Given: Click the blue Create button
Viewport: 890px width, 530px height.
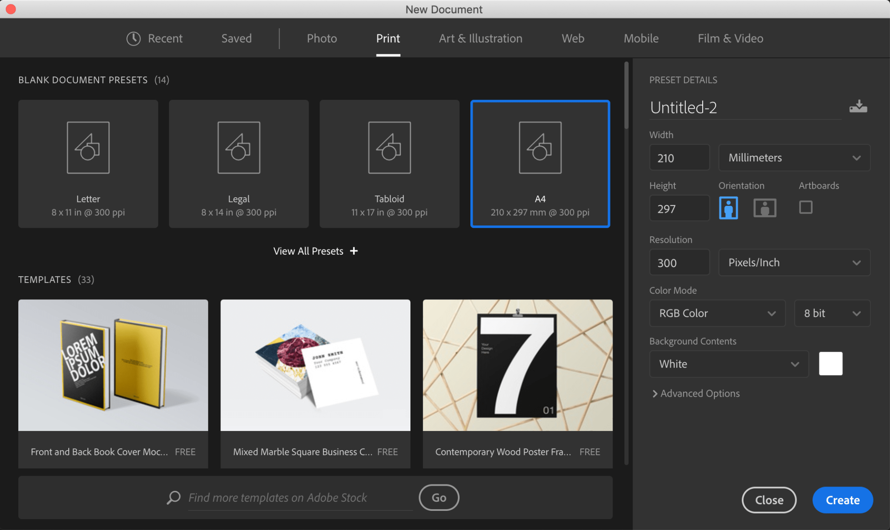Looking at the screenshot, I should point(842,500).
